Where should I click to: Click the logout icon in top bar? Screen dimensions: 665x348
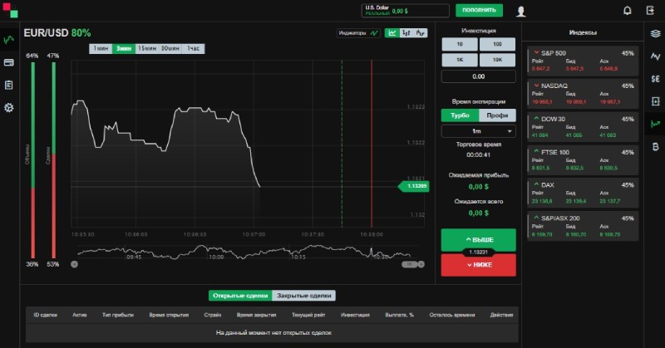point(650,11)
